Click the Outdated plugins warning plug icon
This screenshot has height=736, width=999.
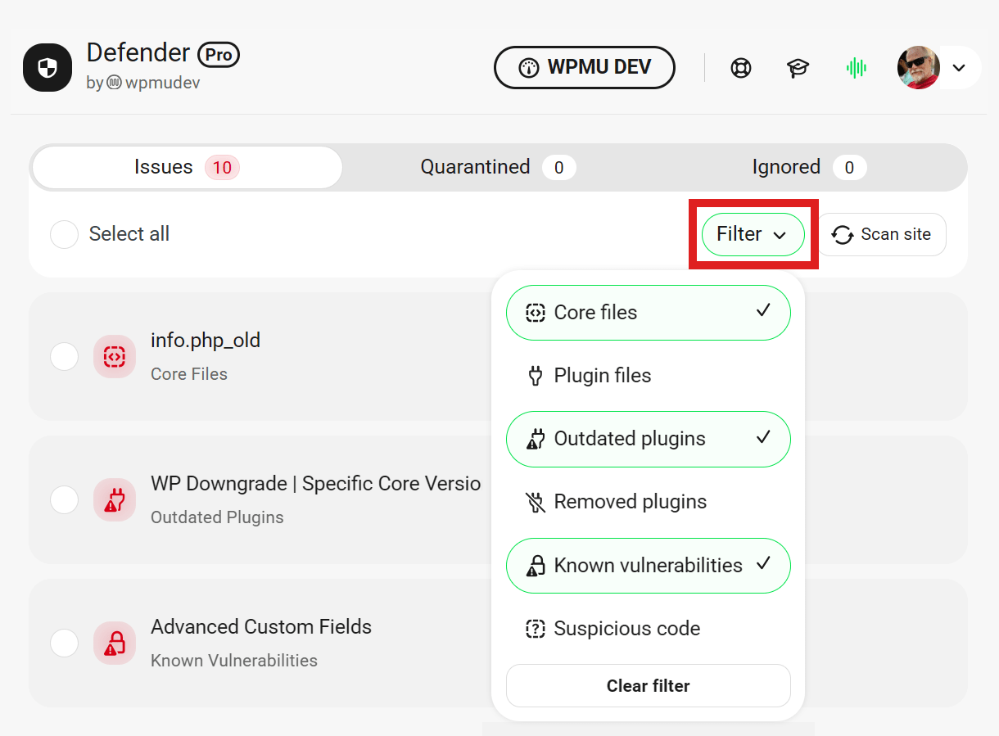[535, 439]
